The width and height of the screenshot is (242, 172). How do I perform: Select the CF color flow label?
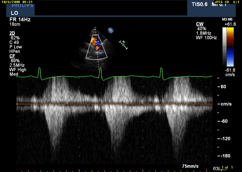[12, 56]
